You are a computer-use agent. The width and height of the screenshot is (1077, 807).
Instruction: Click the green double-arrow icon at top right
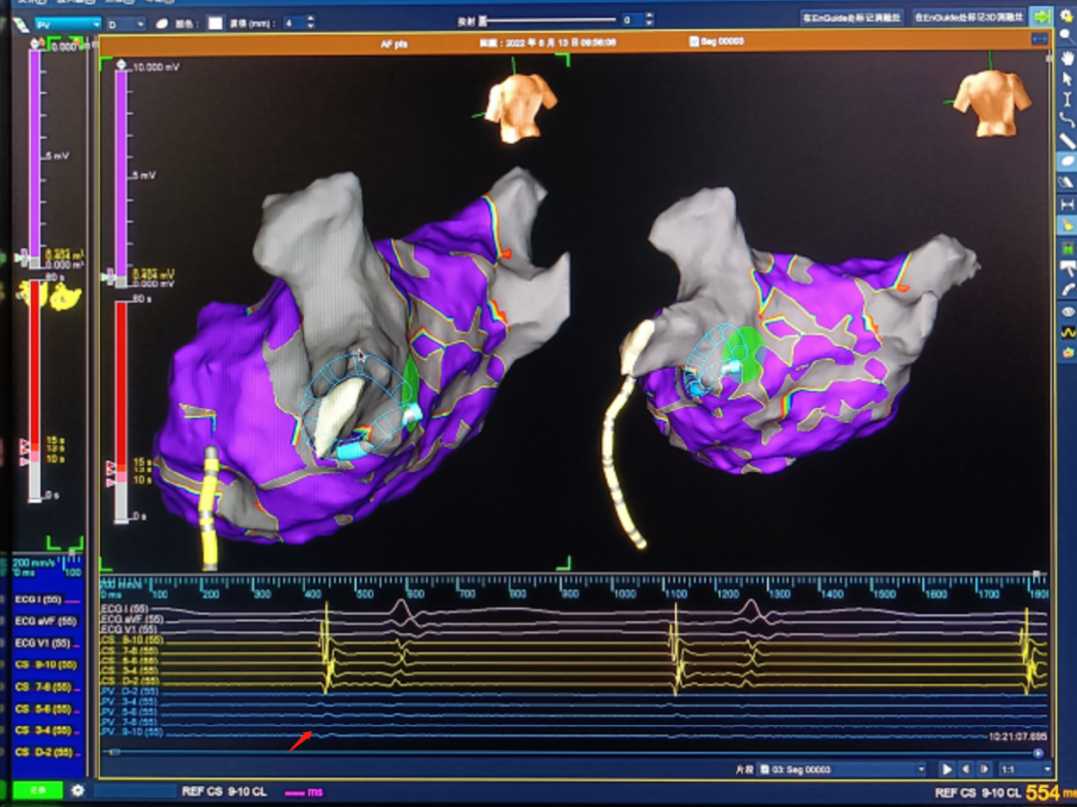[1041, 17]
